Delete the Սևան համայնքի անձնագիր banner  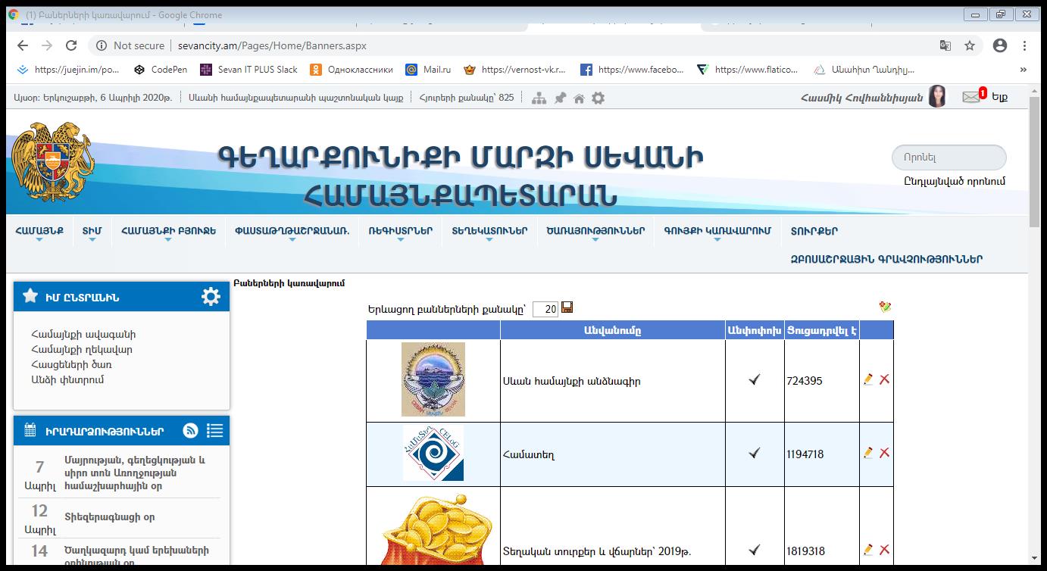(x=884, y=379)
